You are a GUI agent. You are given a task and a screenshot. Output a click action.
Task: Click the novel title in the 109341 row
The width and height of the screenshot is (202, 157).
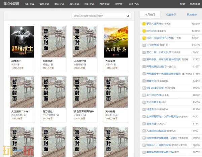click(x=160, y=38)
